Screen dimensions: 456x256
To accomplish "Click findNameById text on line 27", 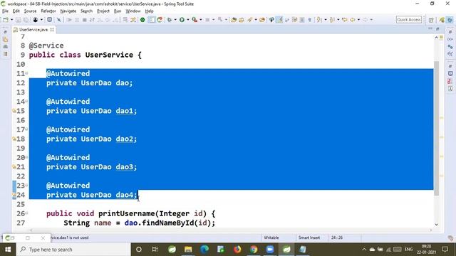I will pyautogui.click(x=168, y=223).
